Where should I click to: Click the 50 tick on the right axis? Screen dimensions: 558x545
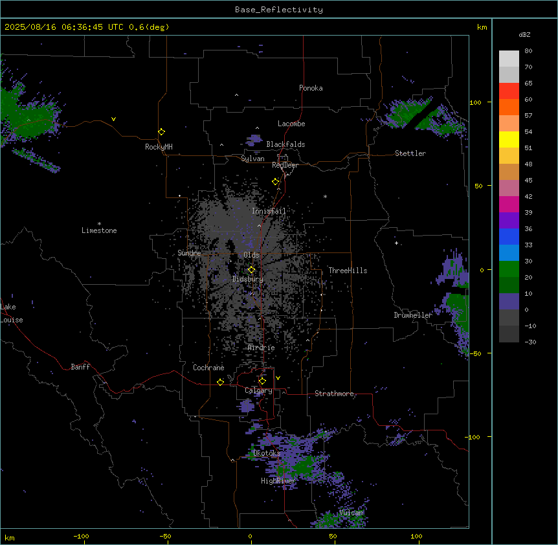point(478,186)
